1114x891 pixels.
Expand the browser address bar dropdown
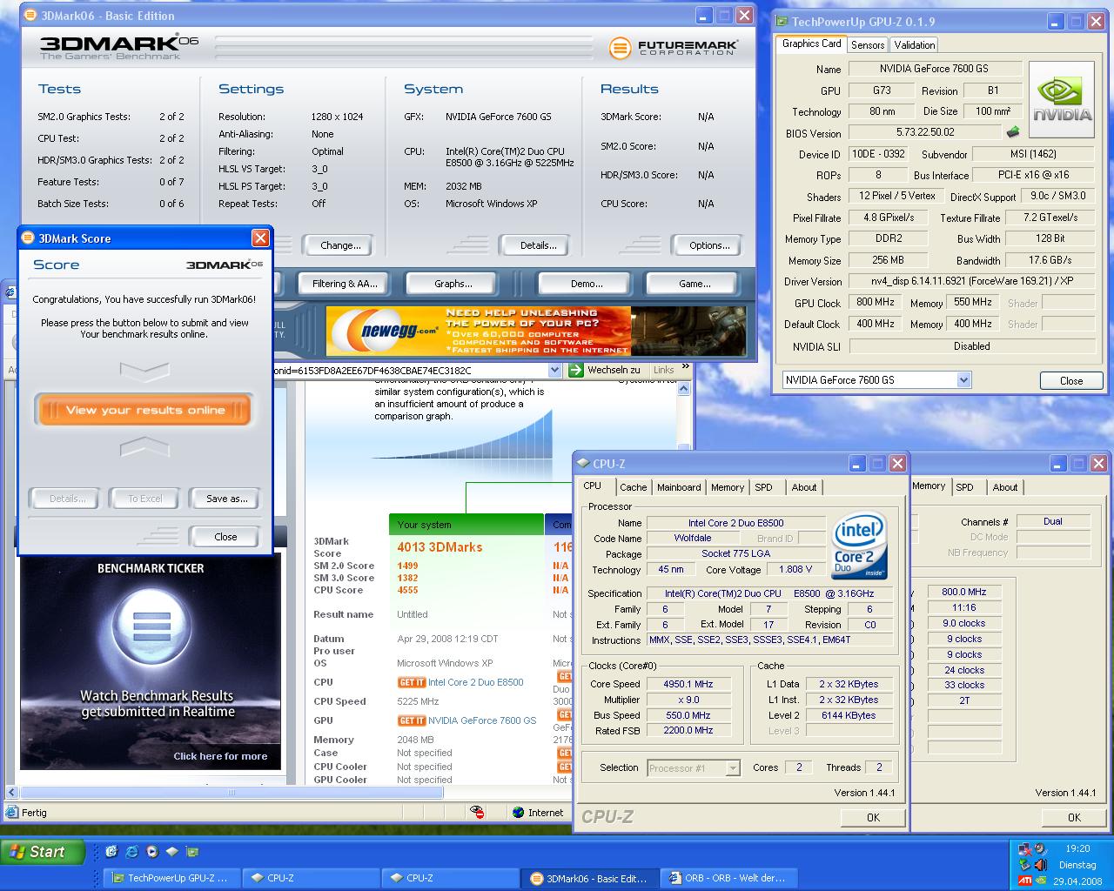554,370
